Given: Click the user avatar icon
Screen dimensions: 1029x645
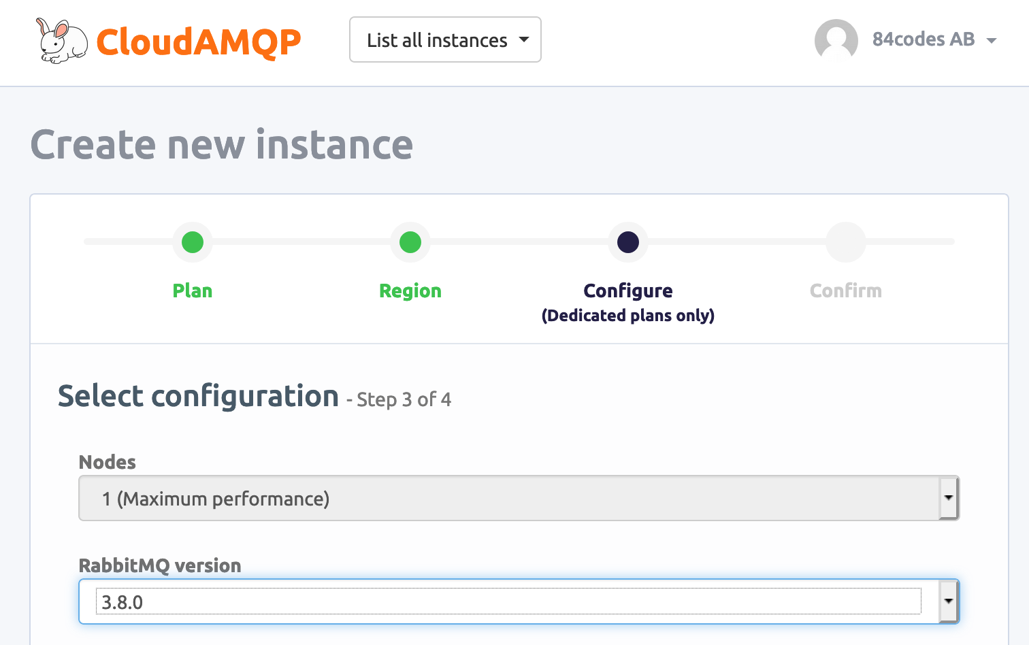Looking at the screenshot, I should (836, 40).
